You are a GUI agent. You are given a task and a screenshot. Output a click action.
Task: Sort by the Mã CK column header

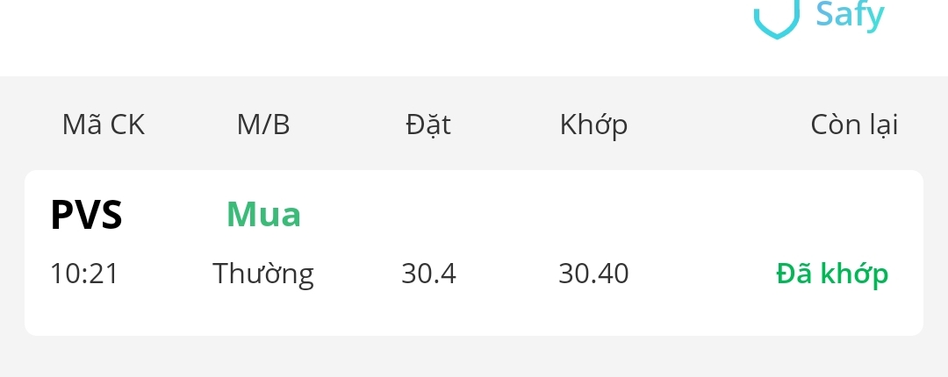click(x=104, y=125)
